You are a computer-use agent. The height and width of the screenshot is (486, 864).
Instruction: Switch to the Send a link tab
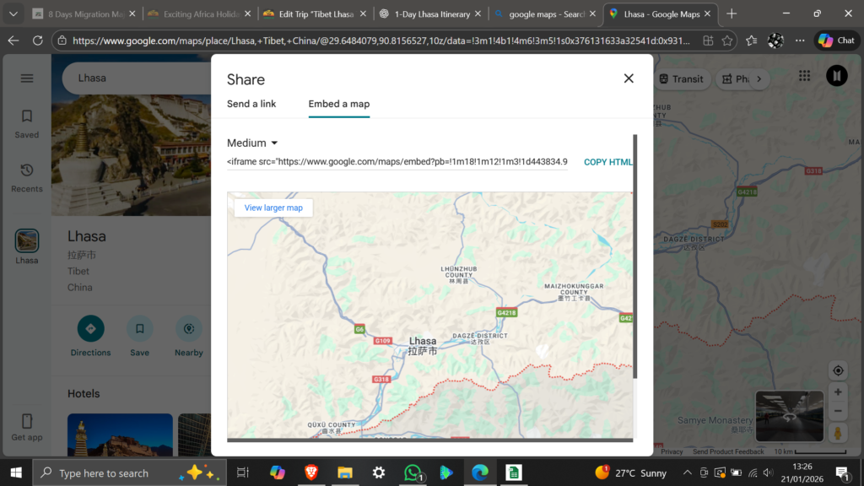coord(251,104)
